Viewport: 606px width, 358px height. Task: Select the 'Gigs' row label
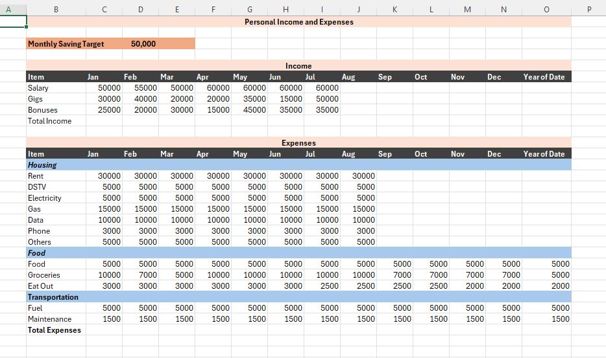point(35,99)
